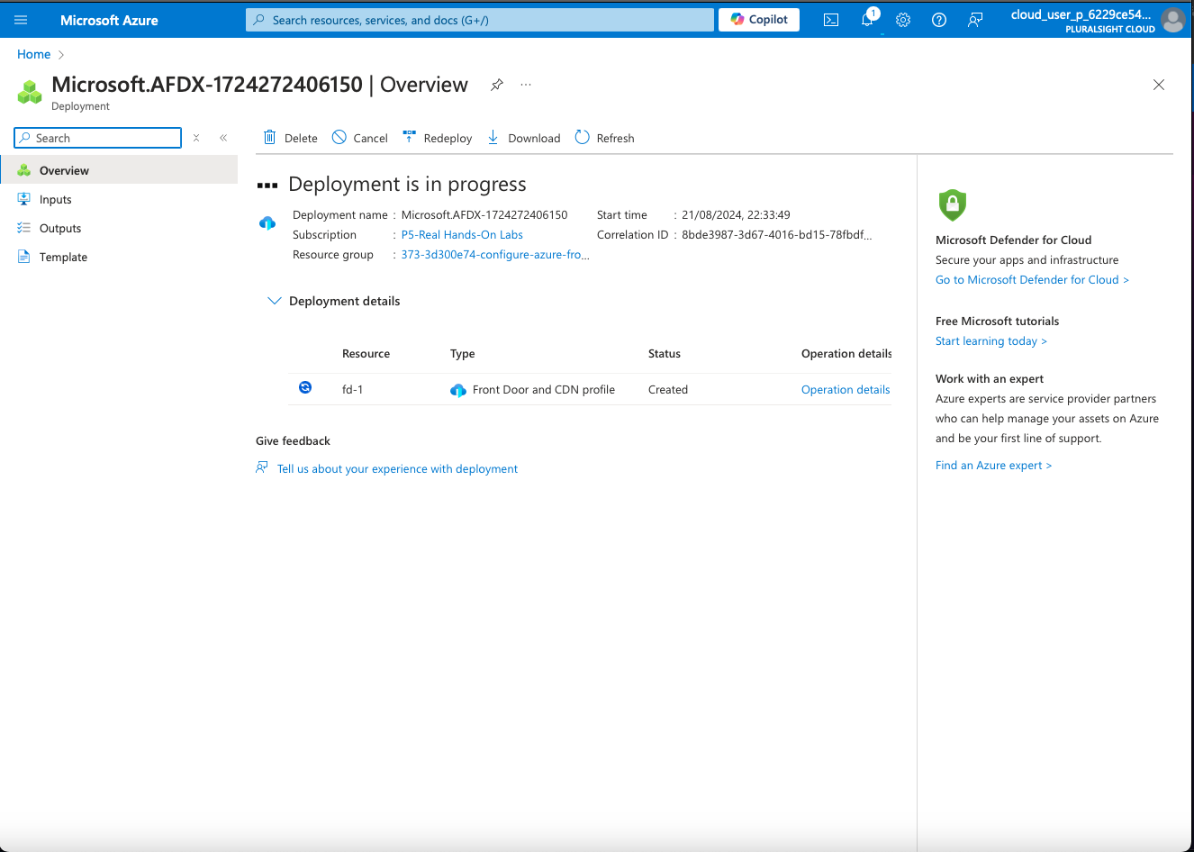The image size is (1194, 852).
Task: Open the 373-3d300e74 resource group link
Action: [x=495, y=254]
